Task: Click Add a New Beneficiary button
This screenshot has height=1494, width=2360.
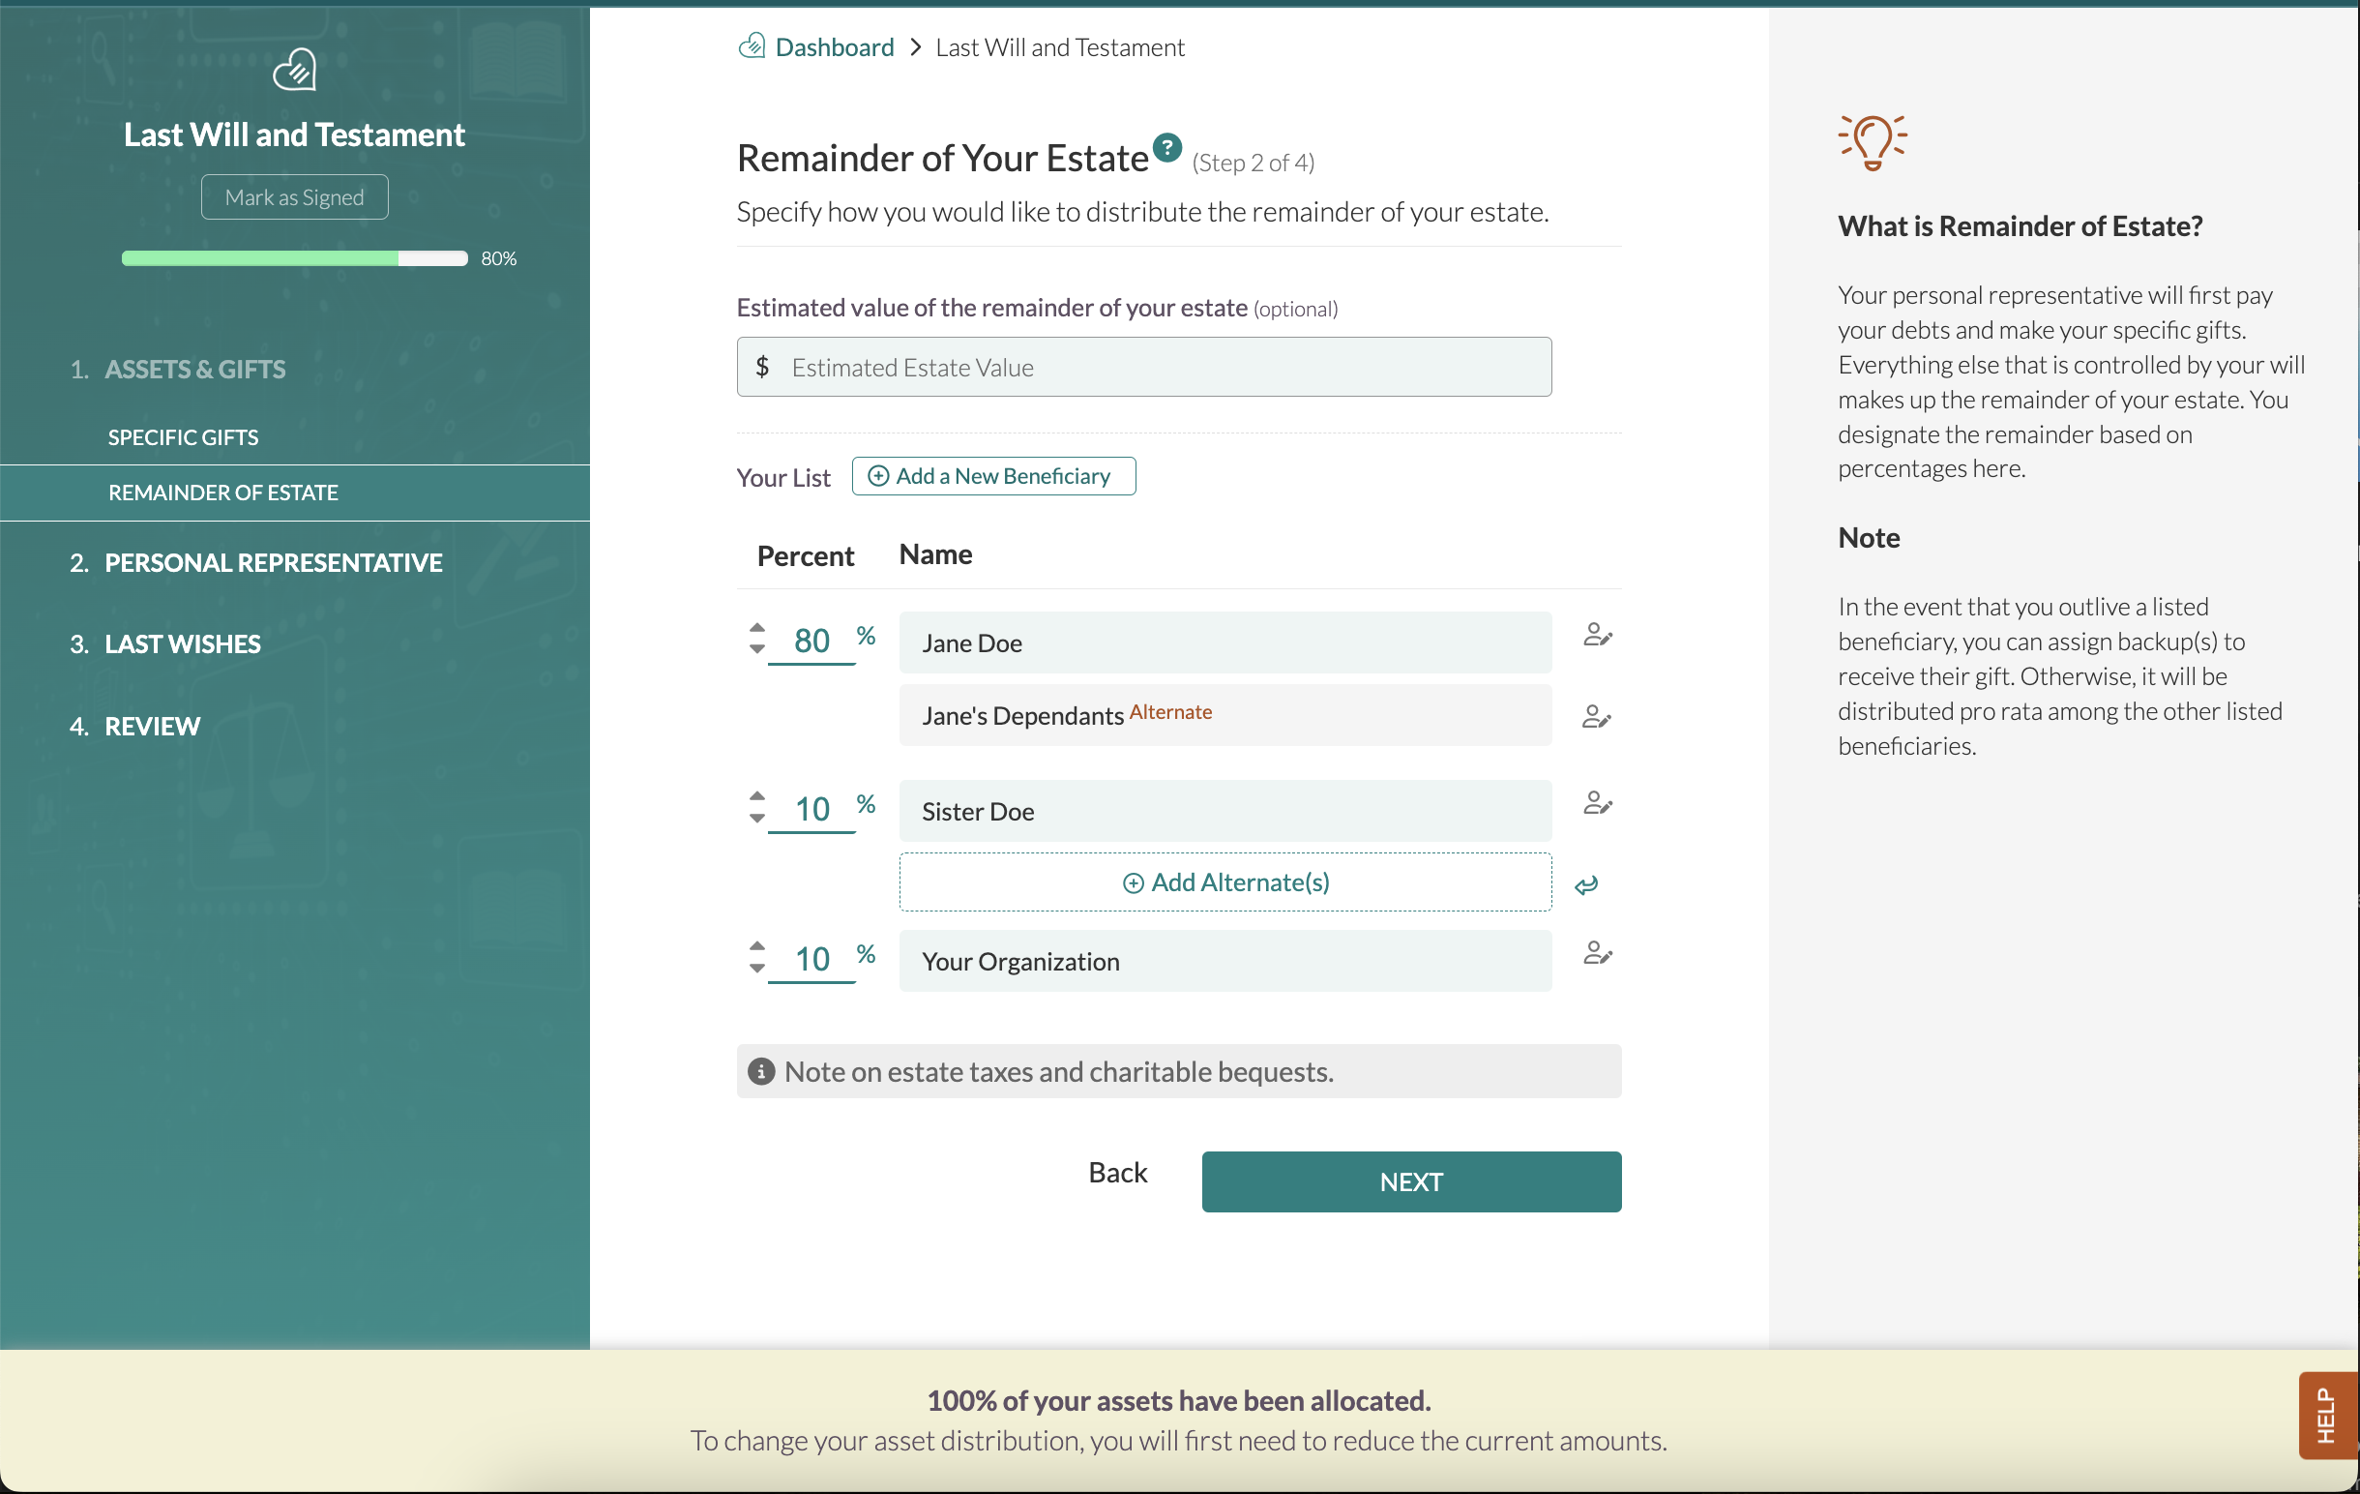Action: (992, 476)
